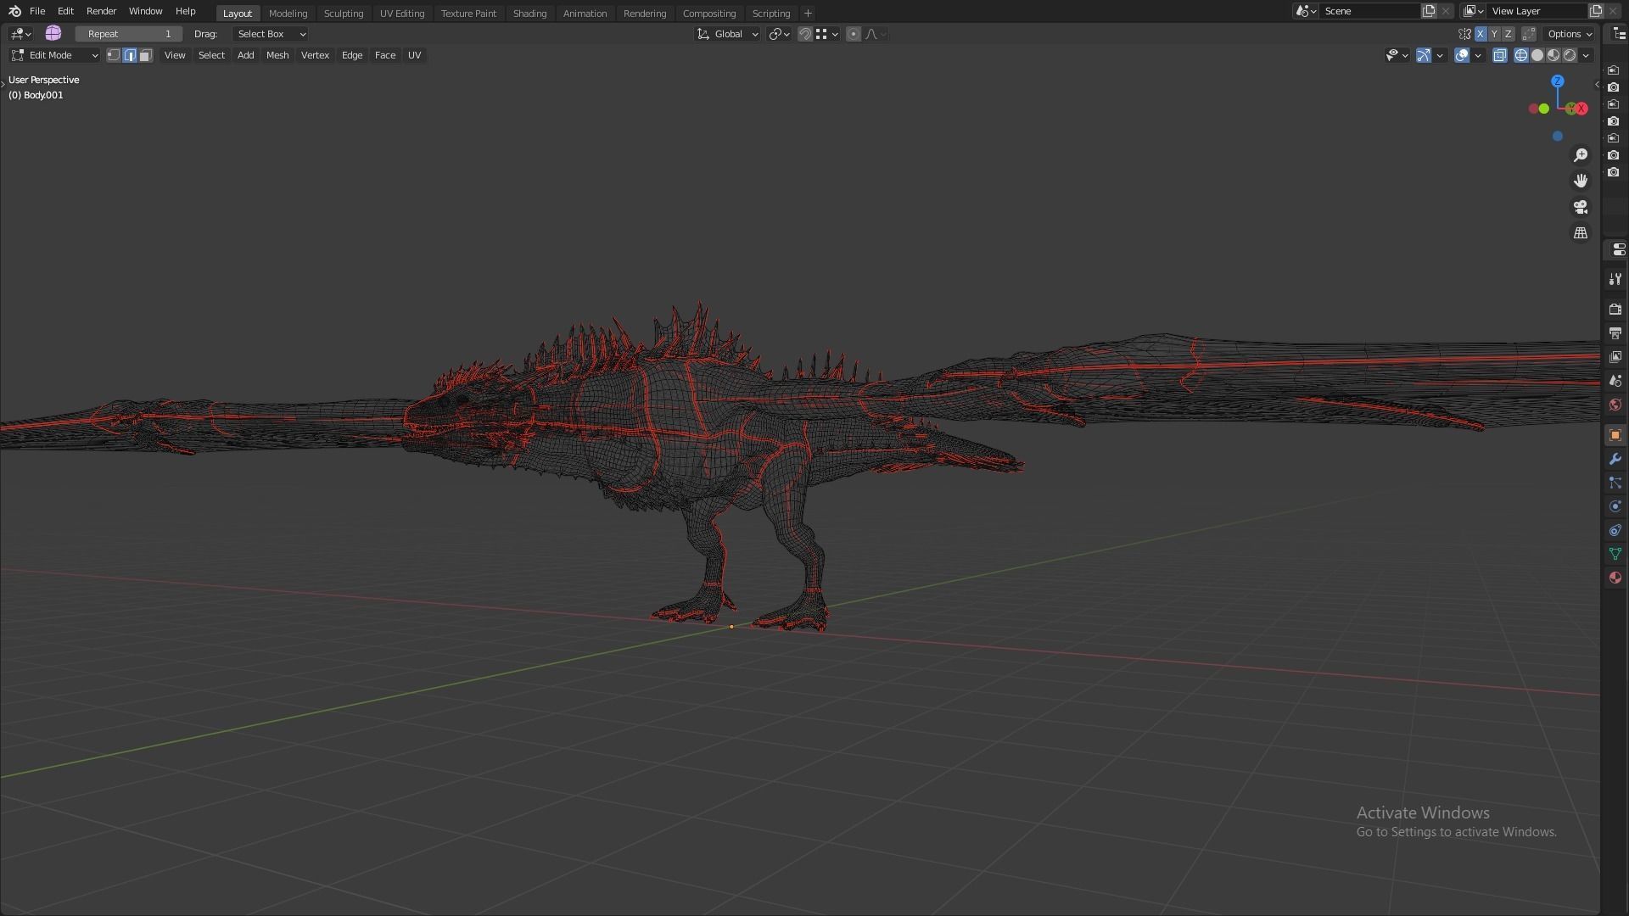Toggle viewport overlays

pos(1462,55)
